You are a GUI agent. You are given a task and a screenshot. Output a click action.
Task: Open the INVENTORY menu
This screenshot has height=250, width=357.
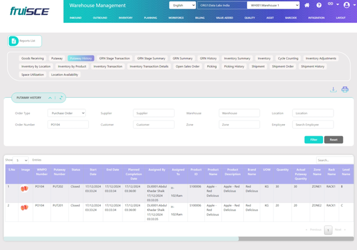point(125,18)
